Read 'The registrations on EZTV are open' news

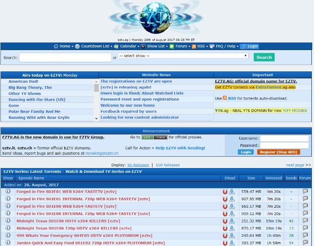pos(136,81)
